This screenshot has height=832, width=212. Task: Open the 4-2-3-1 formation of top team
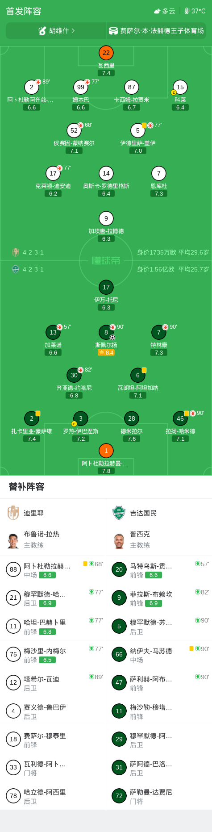[33, 252]
